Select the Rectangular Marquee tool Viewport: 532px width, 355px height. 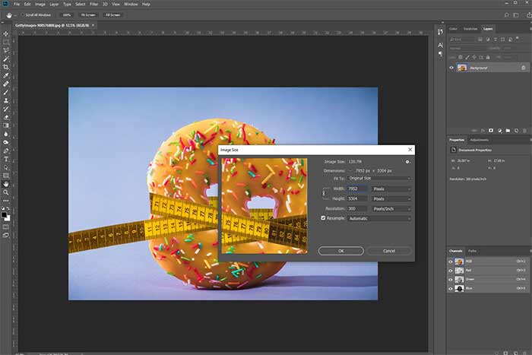(x=5, y=42)
